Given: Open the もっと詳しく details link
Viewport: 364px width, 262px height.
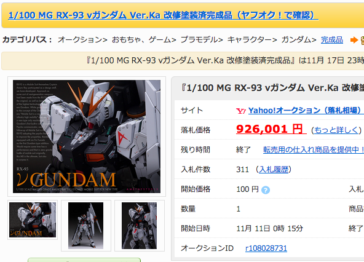Looking at the screenshot, I should pyautogui.click(x=336, y=130).
